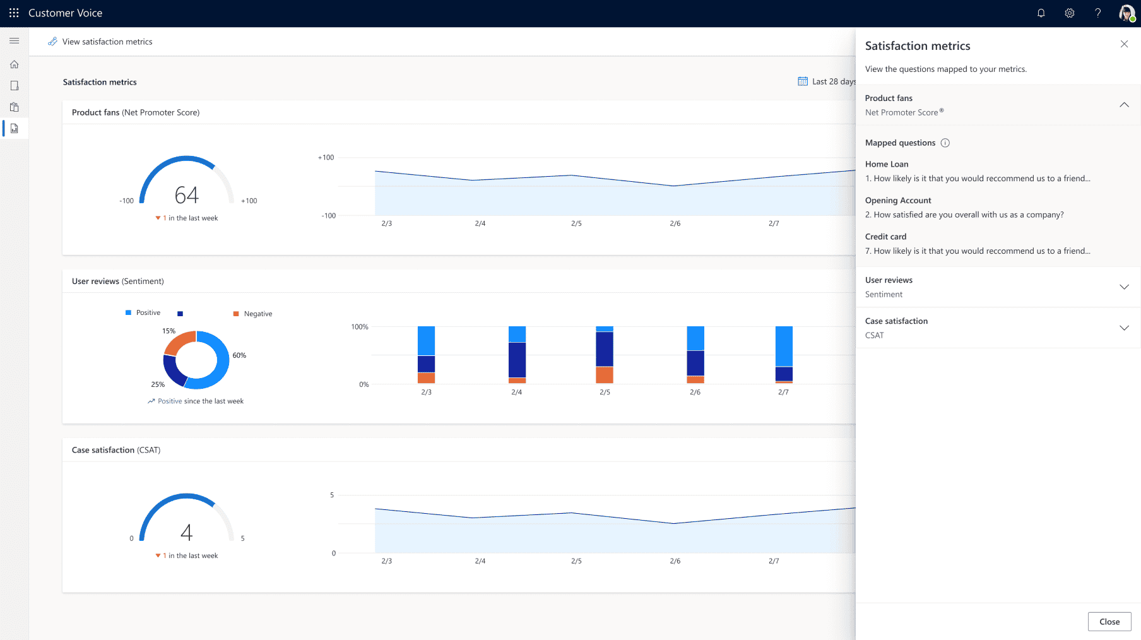Image resolution: width=1141 pixels, height=640 pixels.
Task: Collapse the Product fans Net Promoter Score section
Action: point(1124,105)
